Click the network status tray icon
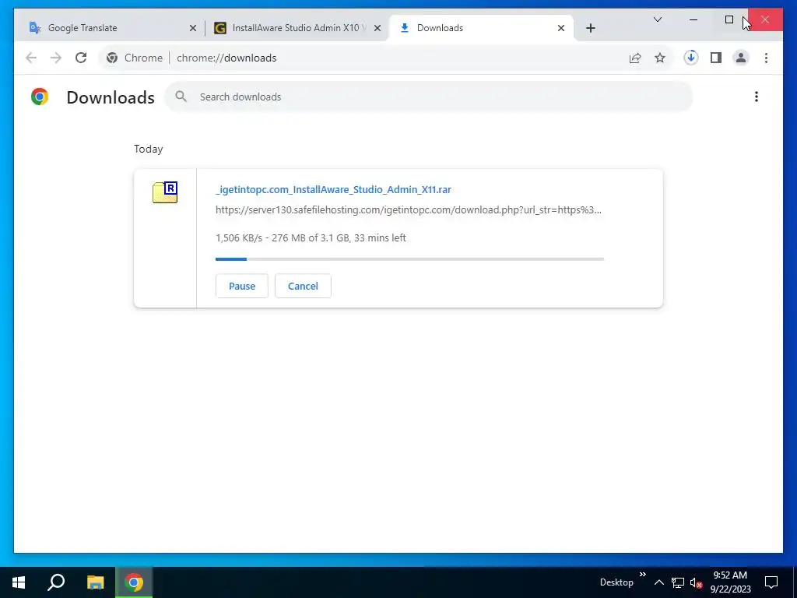Viewport: 797px width, 598px height. tap(678, 582)
